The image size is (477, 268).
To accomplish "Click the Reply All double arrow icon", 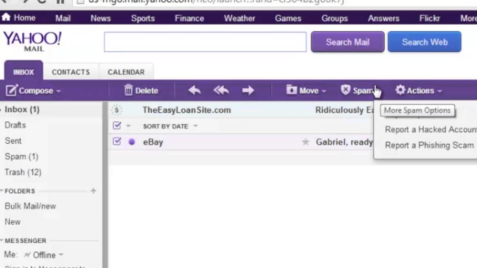I will click(221, 90).
